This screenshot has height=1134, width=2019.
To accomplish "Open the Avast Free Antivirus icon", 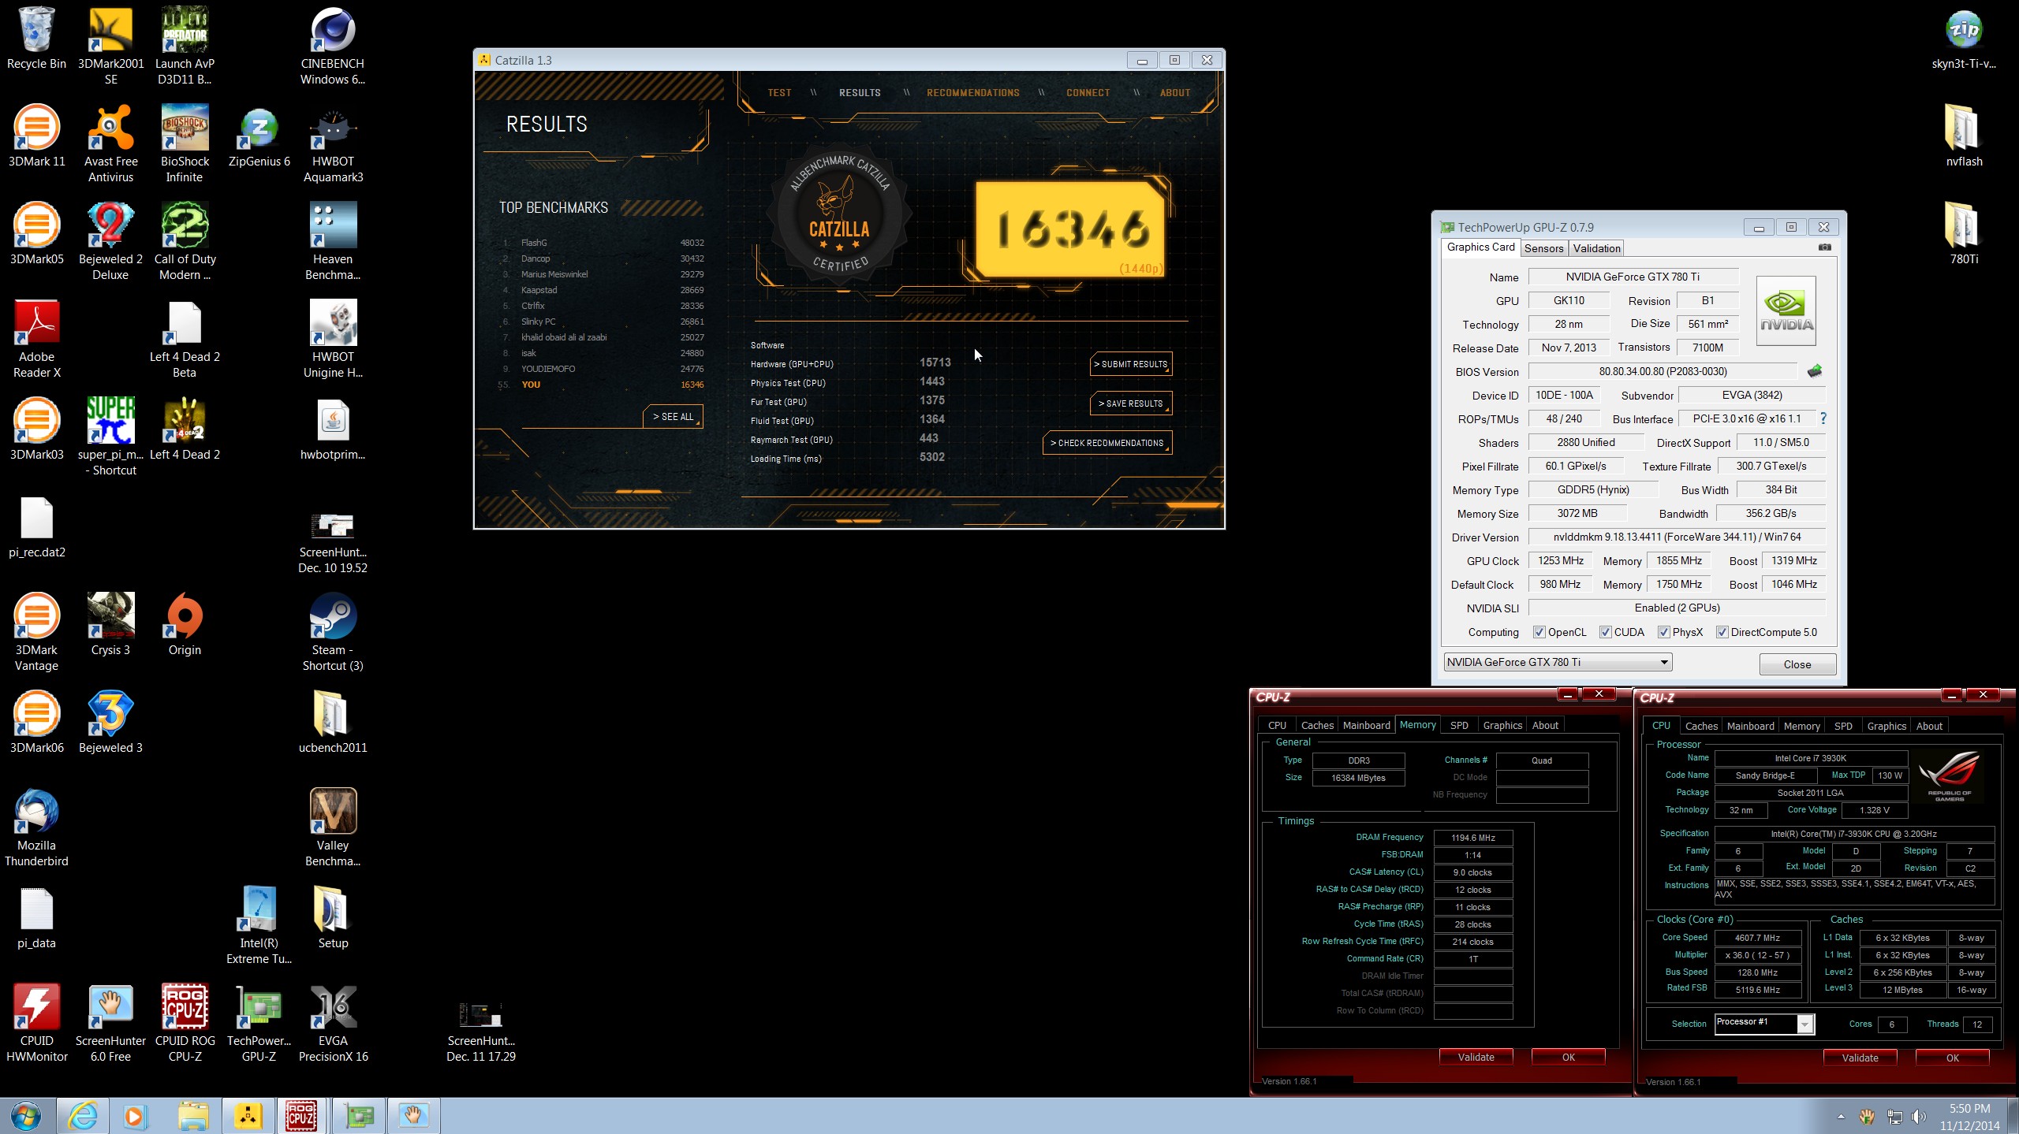I will coord(110,143).
